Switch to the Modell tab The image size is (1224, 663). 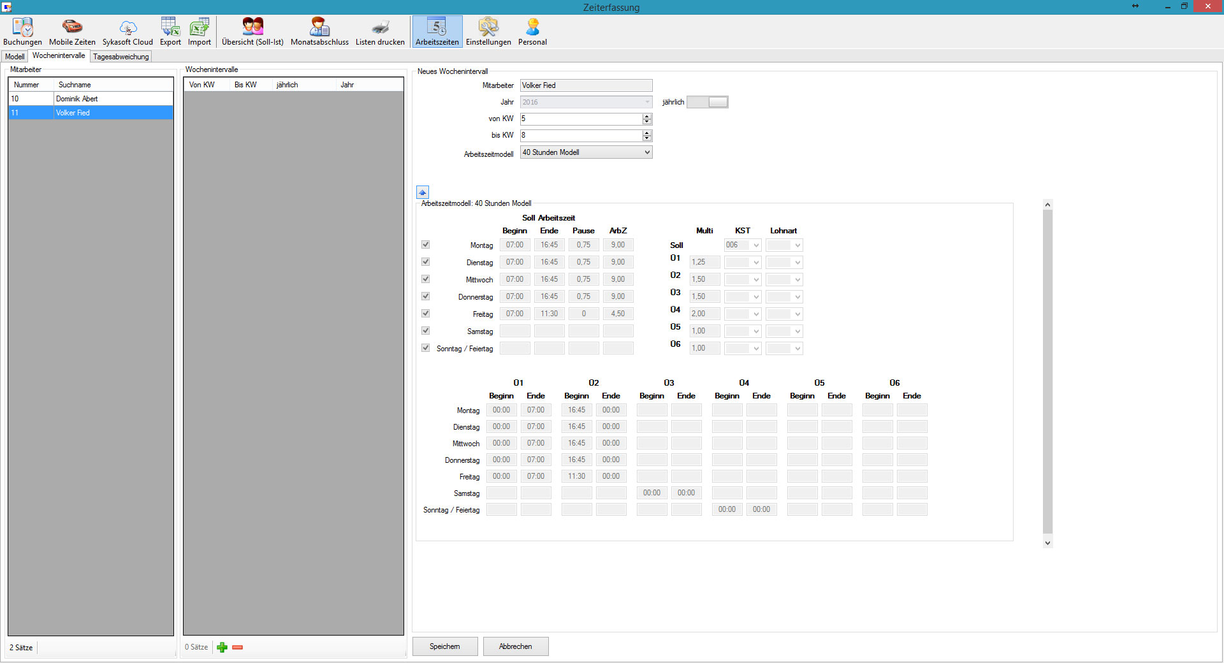[15, 57]
